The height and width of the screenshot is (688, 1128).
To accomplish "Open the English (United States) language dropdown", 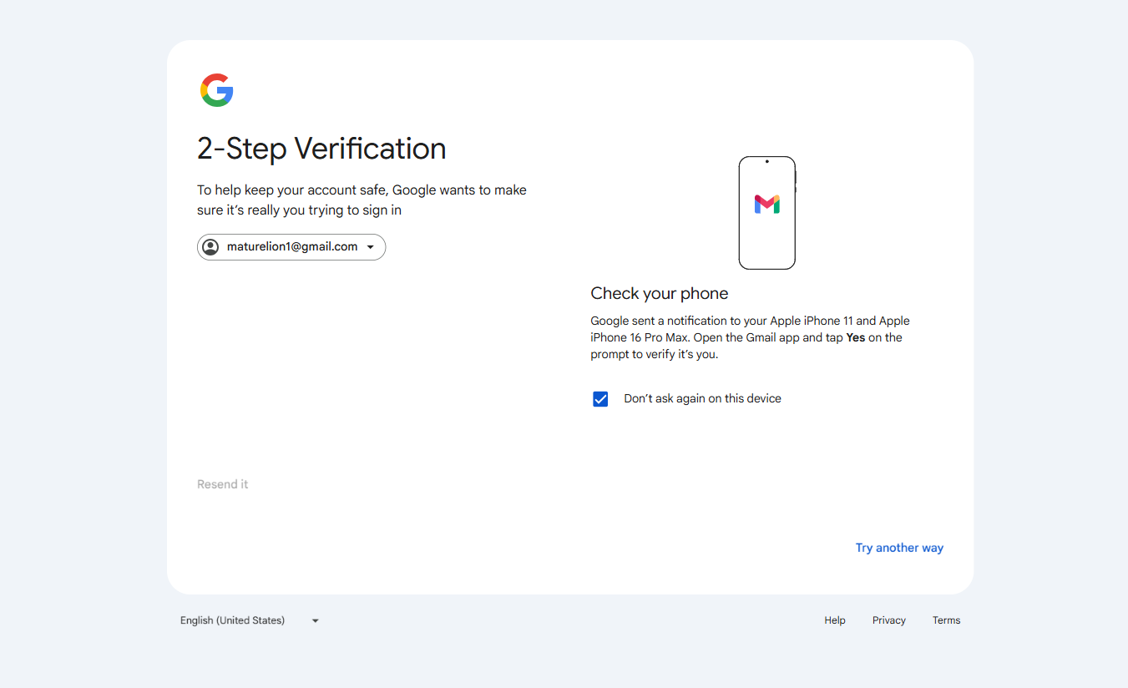I will [x=250, y=620].
